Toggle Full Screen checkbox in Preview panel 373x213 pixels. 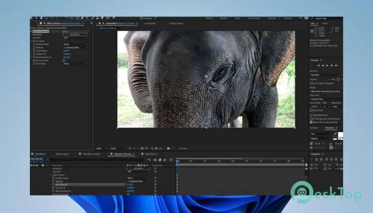tap(311, 111)
